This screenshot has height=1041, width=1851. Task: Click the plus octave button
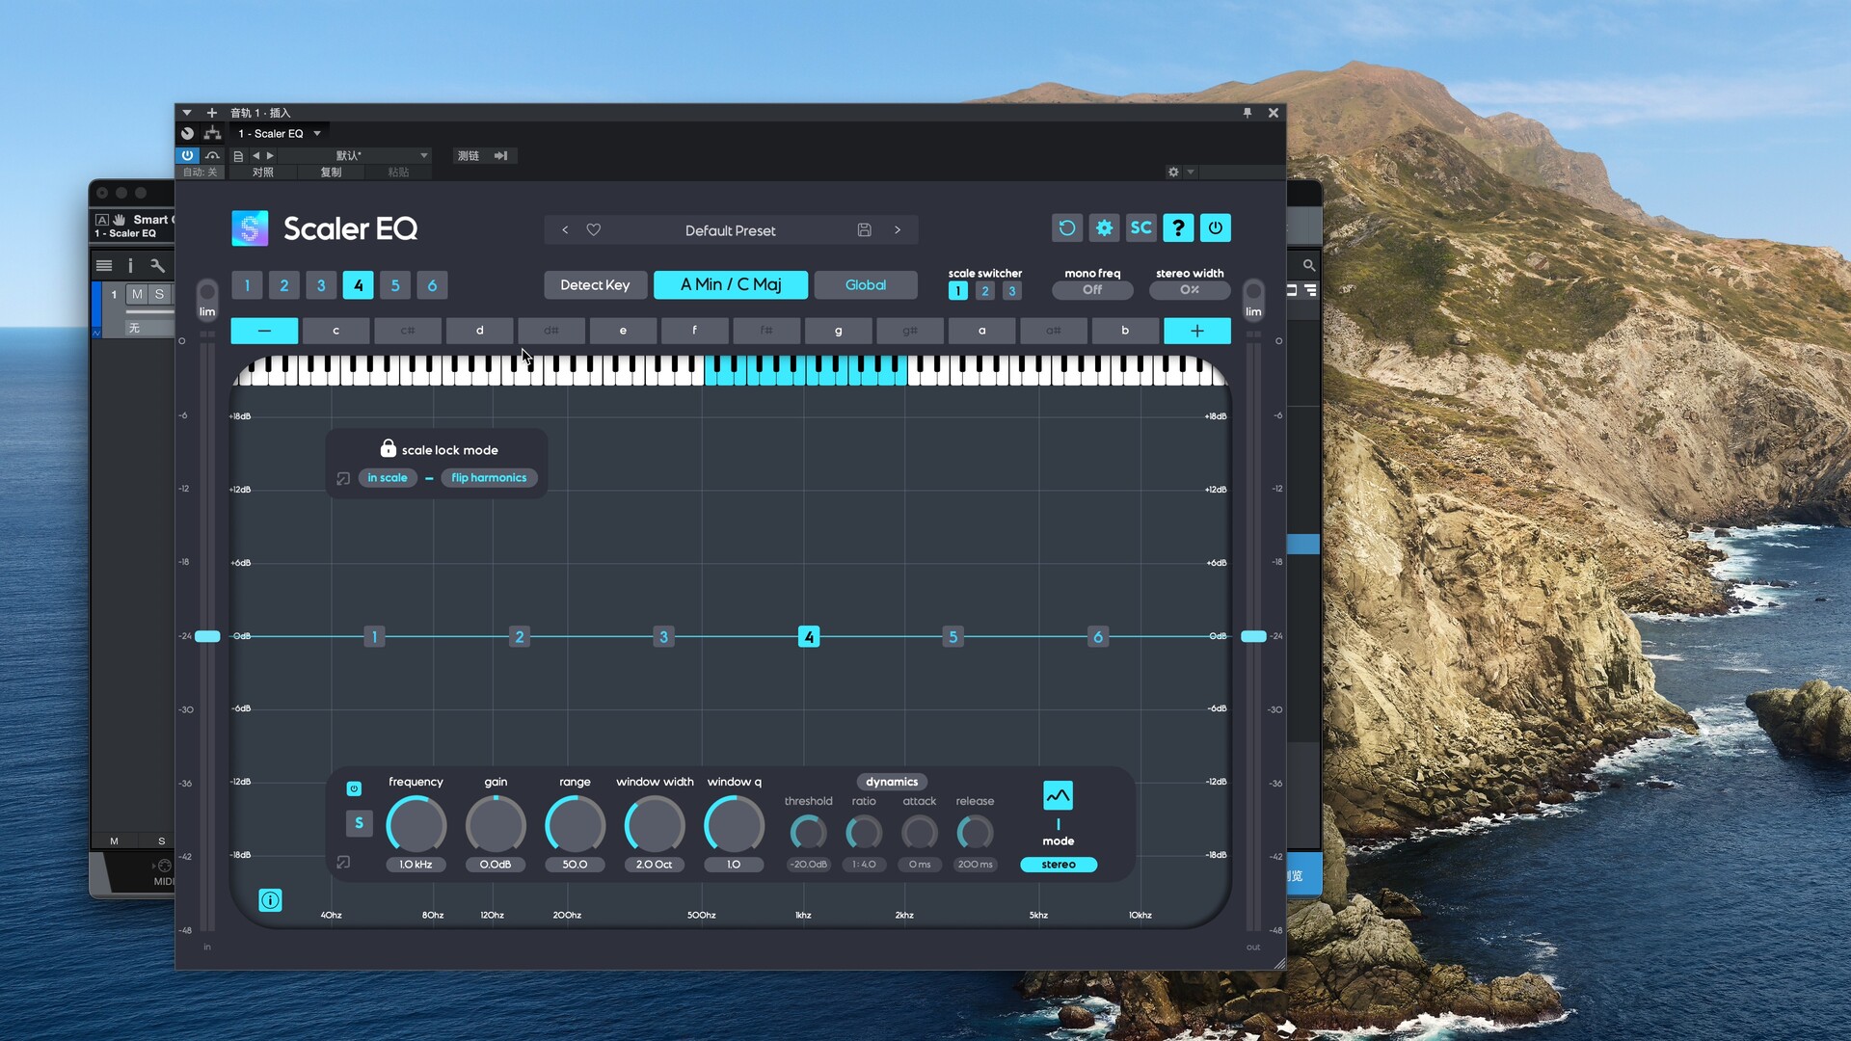pos(1197,331)
